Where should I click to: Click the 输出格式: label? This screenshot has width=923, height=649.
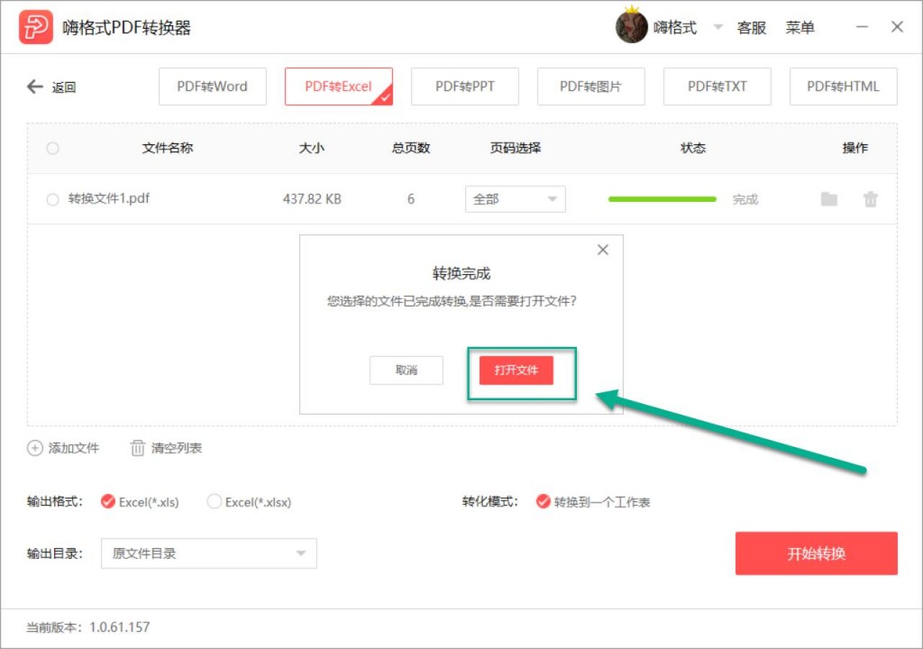(55, 502)
